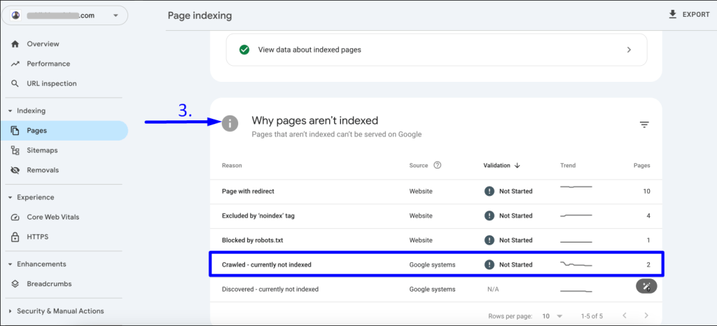
Task: Open the Rows per page dropdown
Action: click(552, 316)
